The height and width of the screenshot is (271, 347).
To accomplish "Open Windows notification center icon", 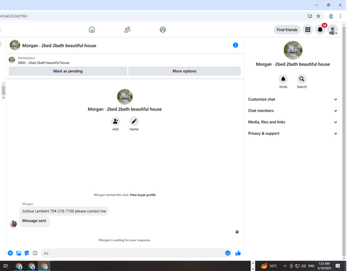I will click(338, 266).
